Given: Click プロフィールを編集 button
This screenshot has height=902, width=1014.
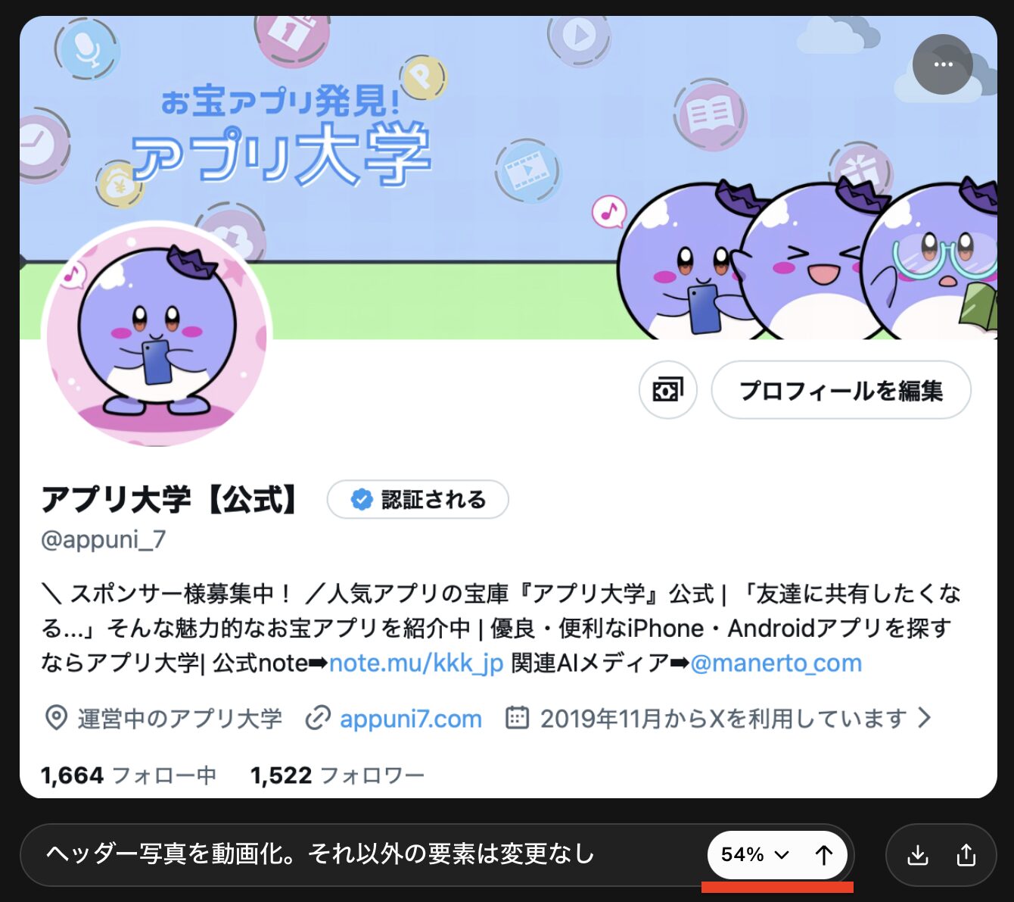Looking at the screenshot, I should [841, 390].
